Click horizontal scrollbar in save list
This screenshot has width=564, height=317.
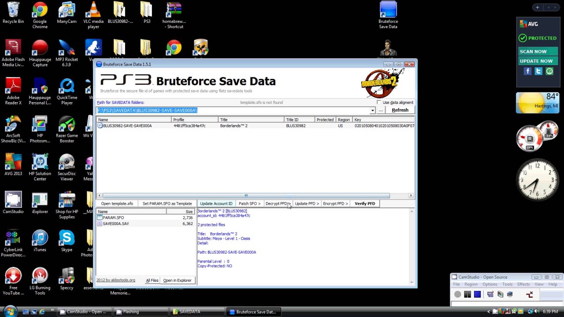(x=246, y=196)
